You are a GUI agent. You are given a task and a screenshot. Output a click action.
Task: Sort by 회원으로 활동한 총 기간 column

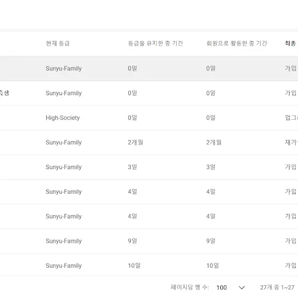click(237, 43)
